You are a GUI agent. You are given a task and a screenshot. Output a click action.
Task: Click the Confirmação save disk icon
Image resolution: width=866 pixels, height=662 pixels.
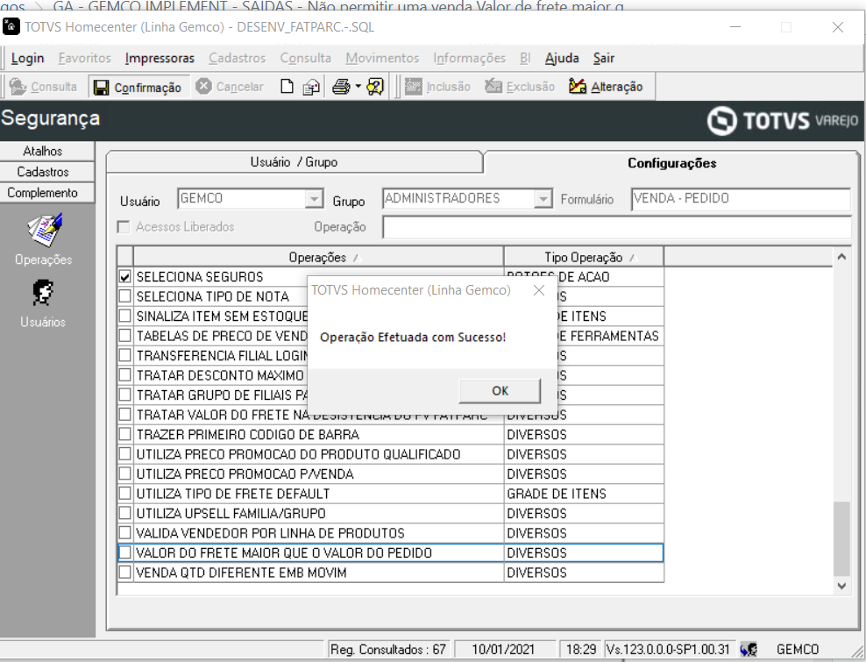[x=101, y=88]
